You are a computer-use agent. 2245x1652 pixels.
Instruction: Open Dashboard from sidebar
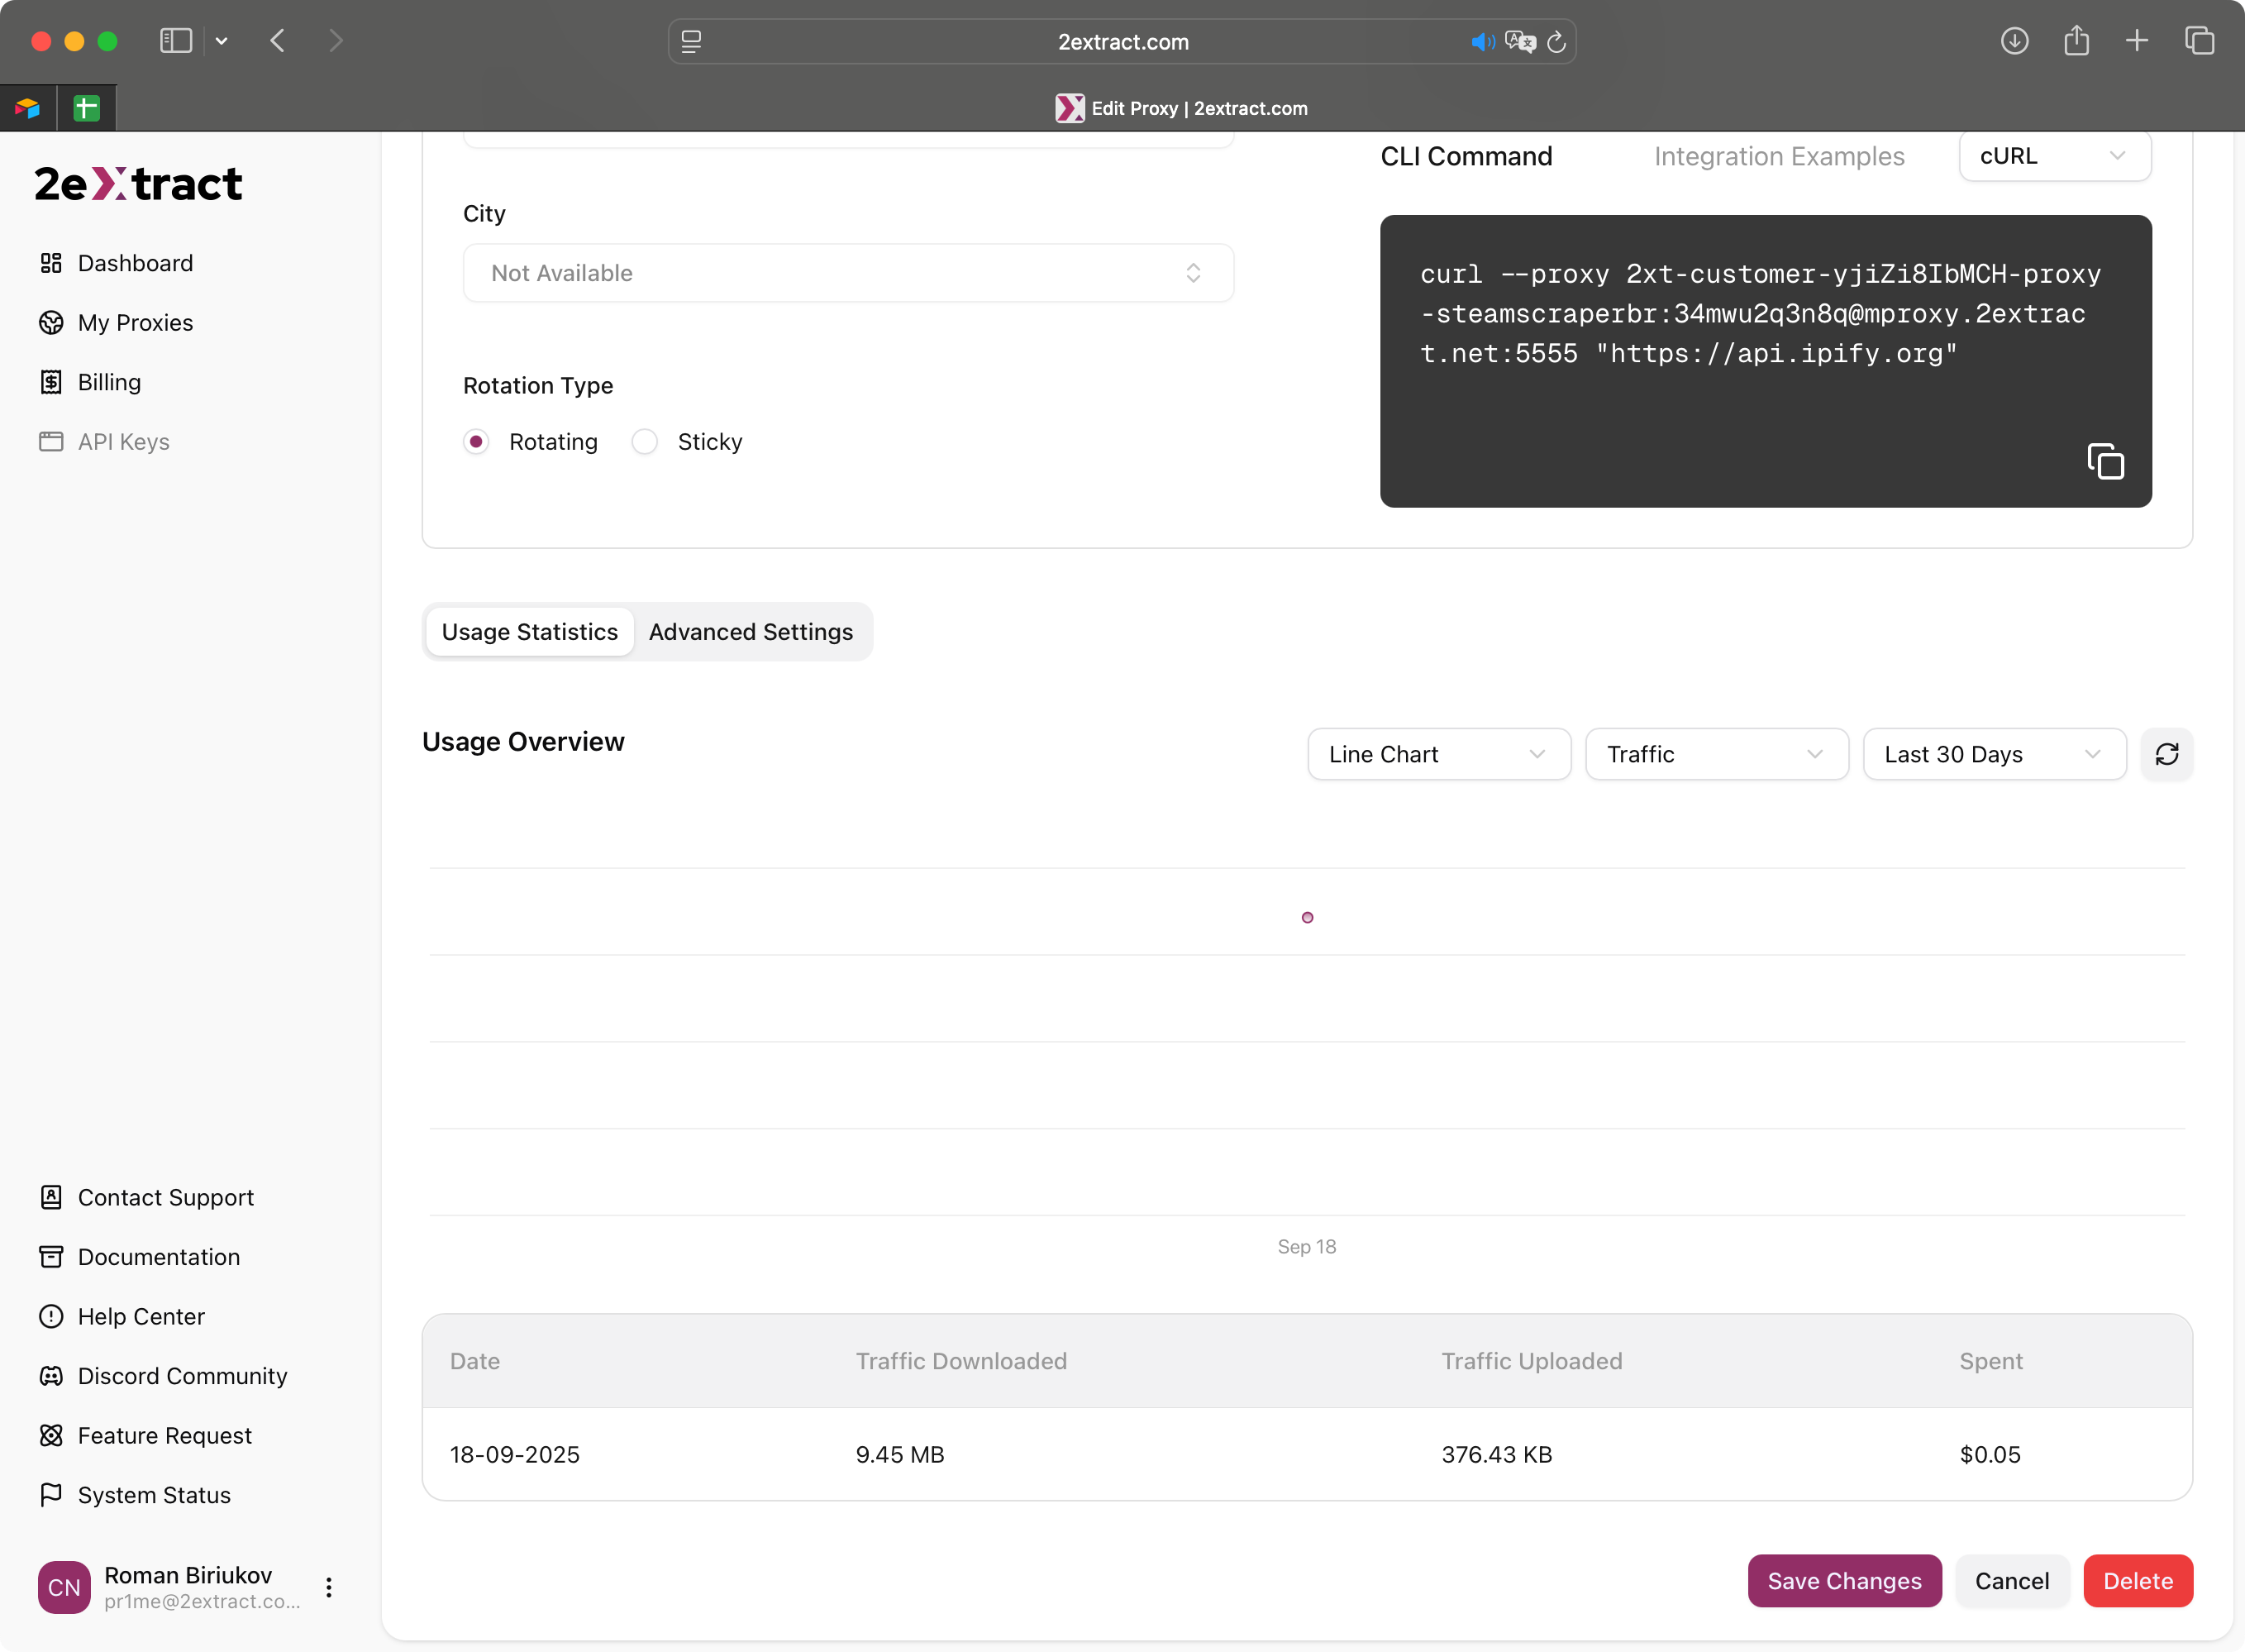[135, 263]
